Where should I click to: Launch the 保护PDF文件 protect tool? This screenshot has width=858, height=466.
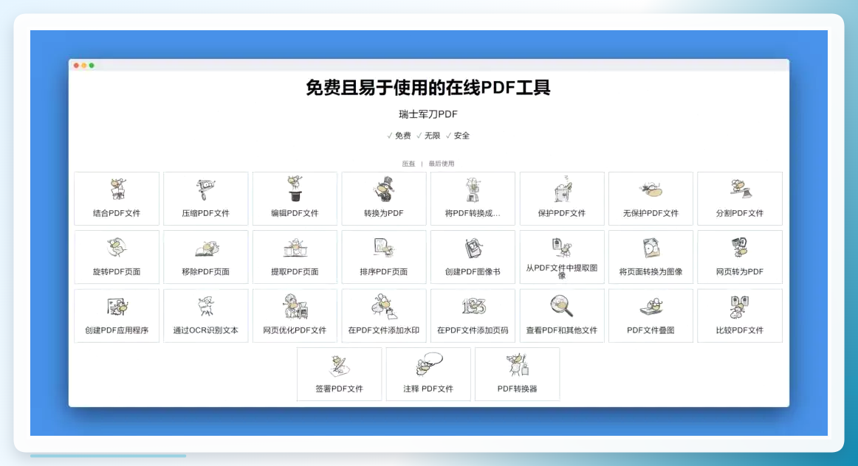[562, 198]
